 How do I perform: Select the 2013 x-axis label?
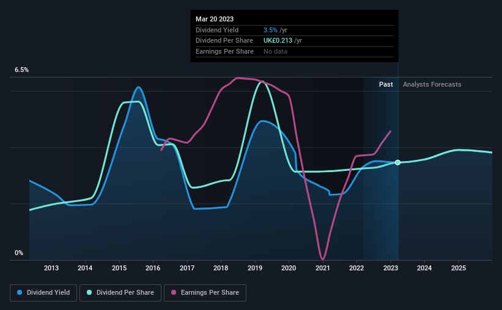[51, 268]
